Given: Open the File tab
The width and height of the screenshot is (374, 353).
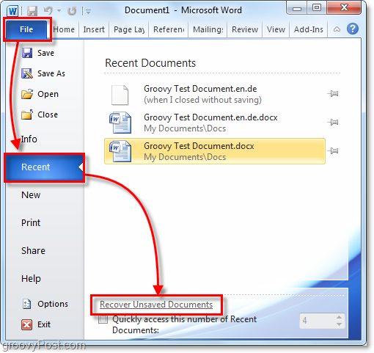Looking at the screenshot, I should point(26,29).
